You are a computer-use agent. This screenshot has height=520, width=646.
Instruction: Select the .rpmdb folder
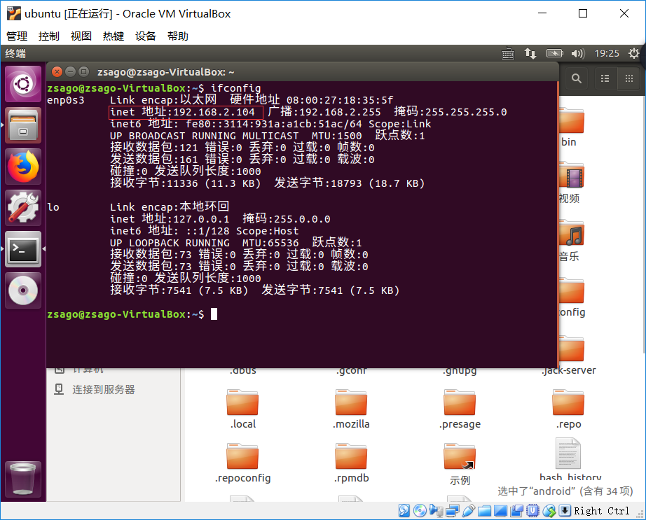click(351, 463)
